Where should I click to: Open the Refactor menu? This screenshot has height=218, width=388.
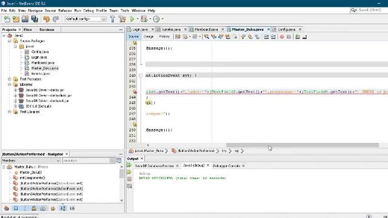point(65,11)
